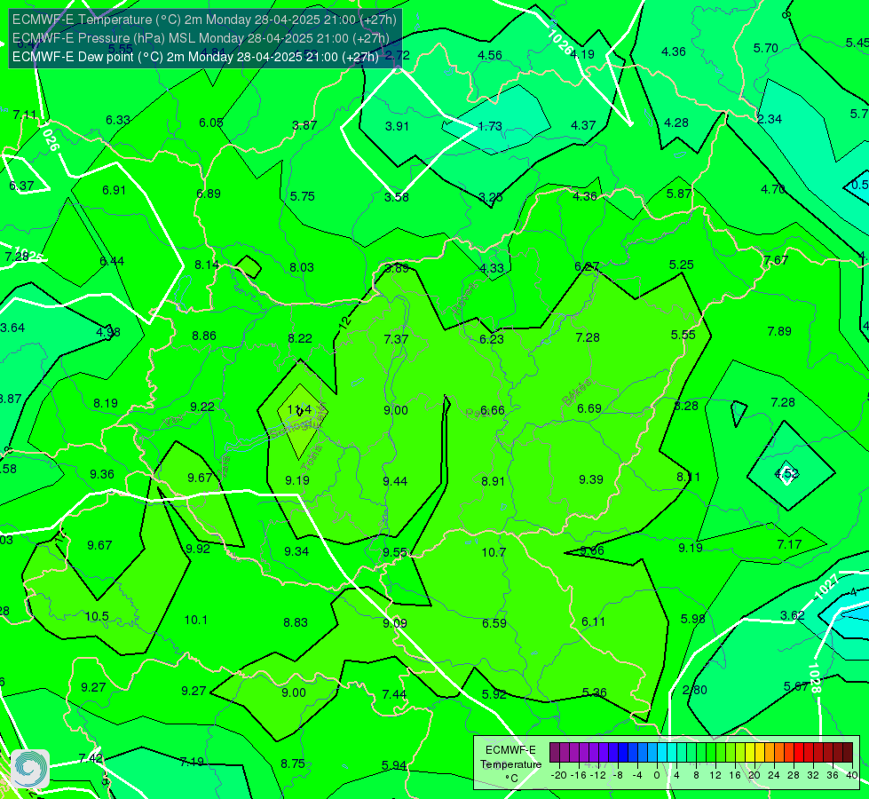The height and width of the screenshot is (799, 869).
Task: Click the map value '5.70'
Action: pos(766,48)
